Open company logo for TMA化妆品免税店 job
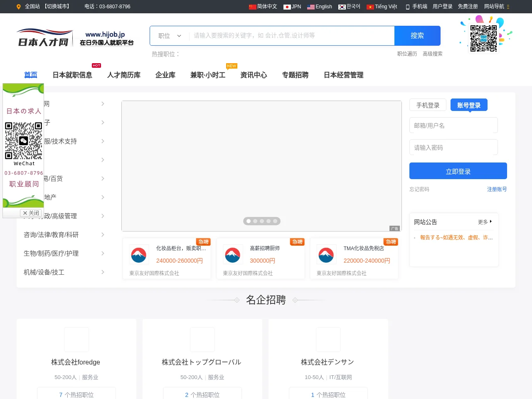The image size is (532, 399). 327,254
